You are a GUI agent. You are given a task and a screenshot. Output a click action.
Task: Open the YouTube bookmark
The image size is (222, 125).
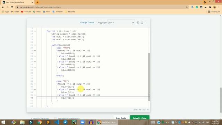click(x=26, y=11)
